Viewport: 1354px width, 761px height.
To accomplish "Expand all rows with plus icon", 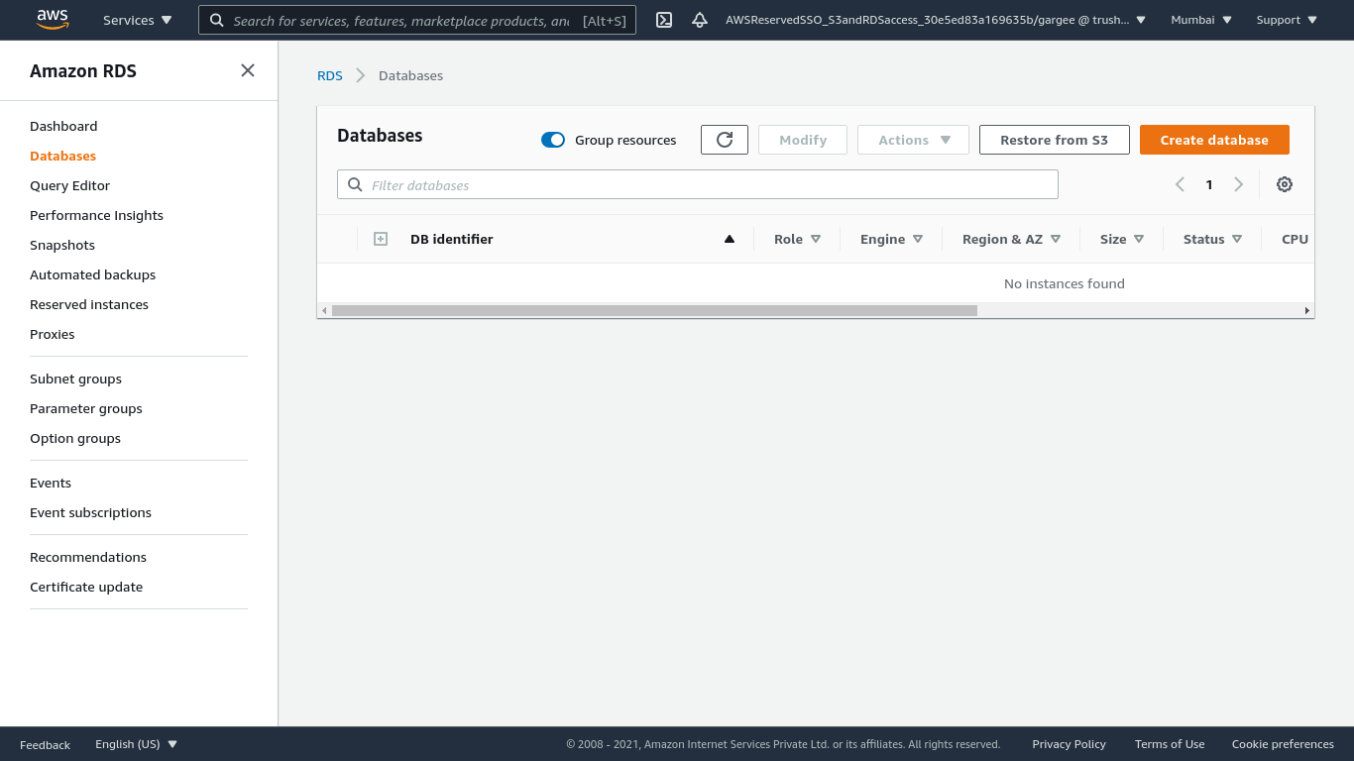I will [381, 239].
